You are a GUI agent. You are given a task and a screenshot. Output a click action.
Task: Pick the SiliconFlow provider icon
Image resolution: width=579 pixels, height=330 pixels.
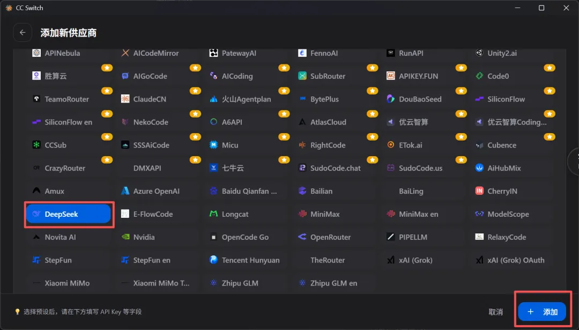coord(479,99)
